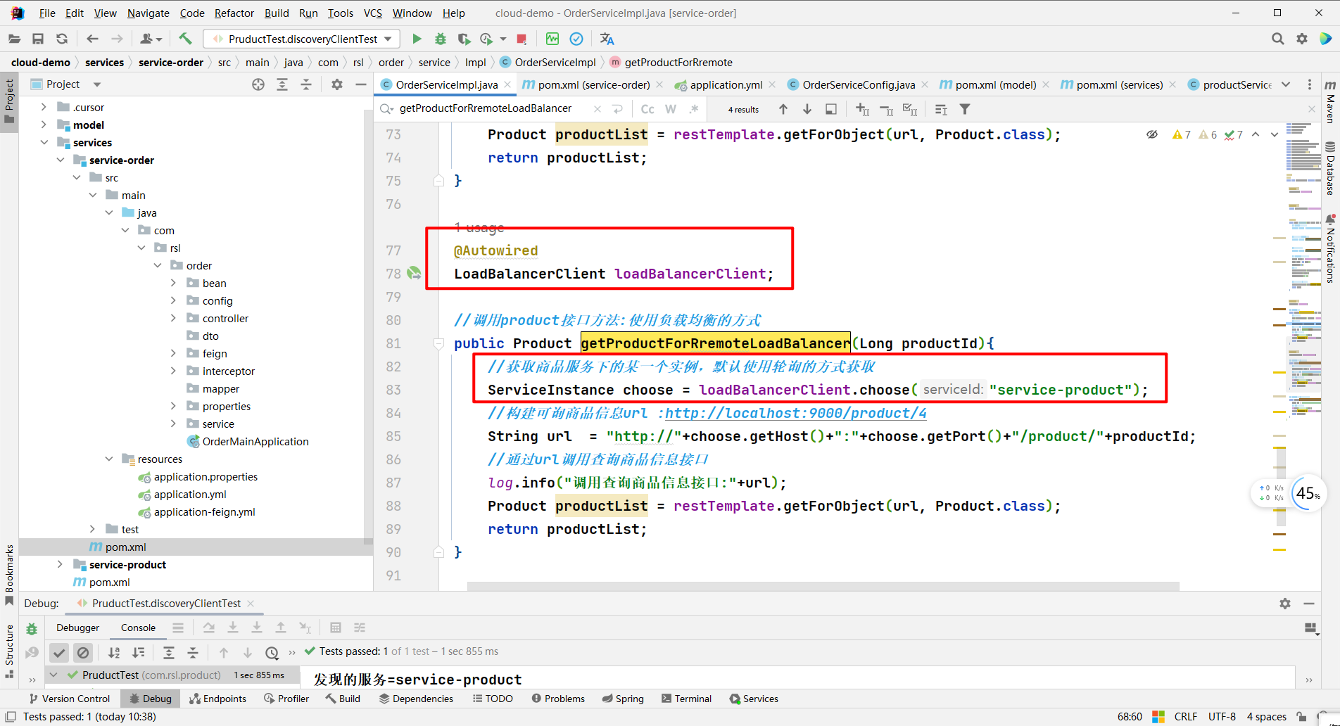Open the VCS menu

coord(372,13)
